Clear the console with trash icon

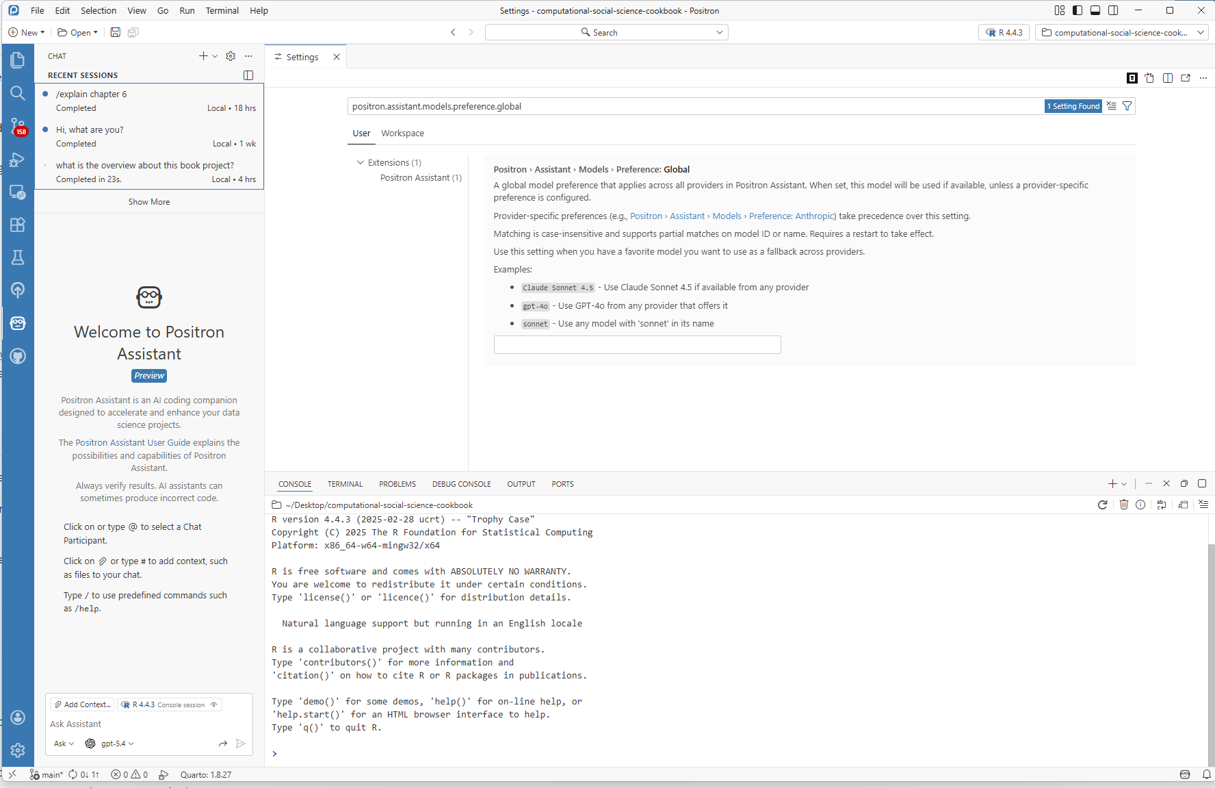click(x=1123, y=505)
